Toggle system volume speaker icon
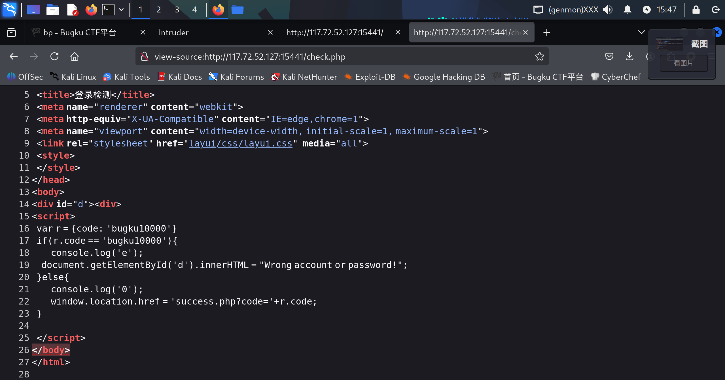725x380 pixels. [607, 10]
